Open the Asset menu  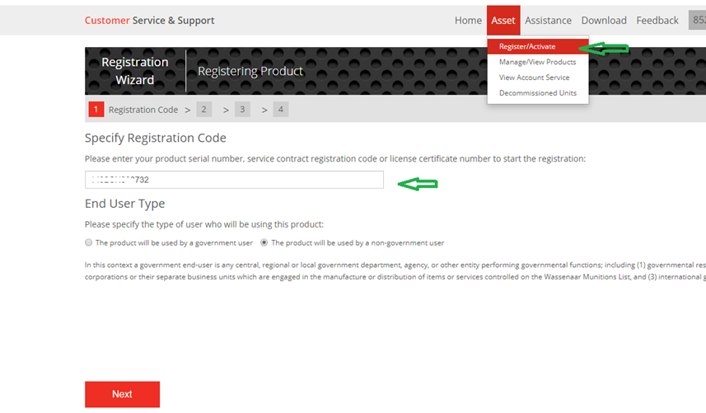click(x=503, y=21)
